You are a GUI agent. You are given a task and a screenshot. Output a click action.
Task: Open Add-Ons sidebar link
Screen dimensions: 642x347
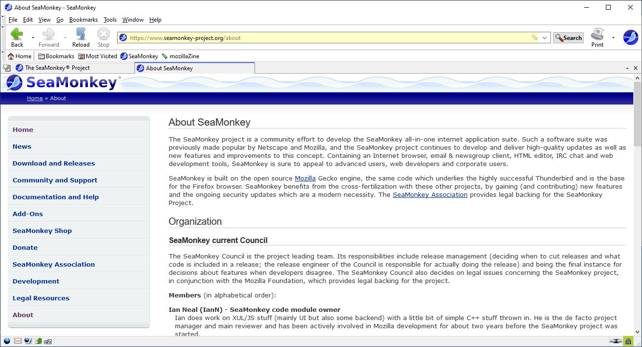click(27, 214)
